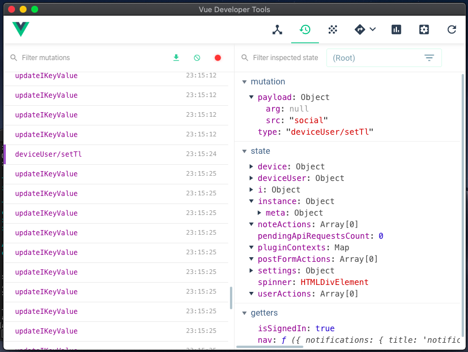Click the isSignedIn true value
Screen dimensions: 468x352
(325, 328)
